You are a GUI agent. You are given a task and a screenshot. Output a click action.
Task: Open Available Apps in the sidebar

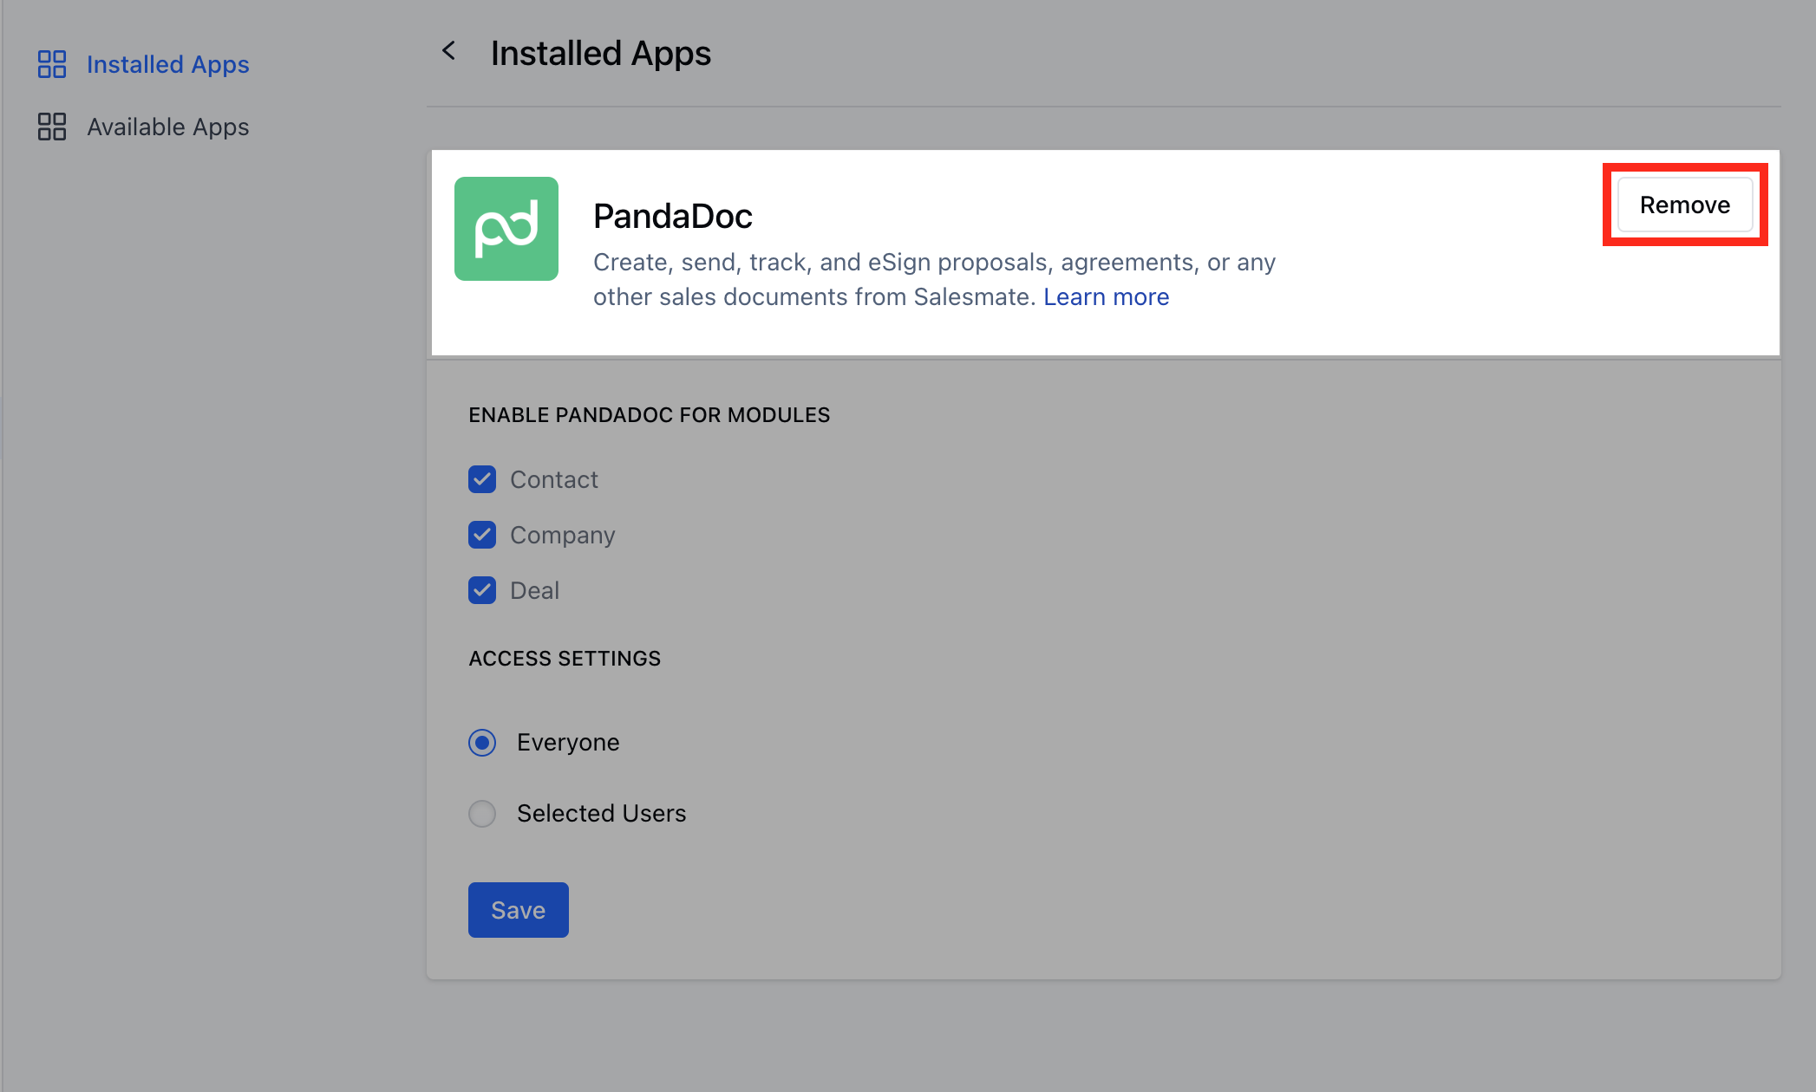point(168,127)
